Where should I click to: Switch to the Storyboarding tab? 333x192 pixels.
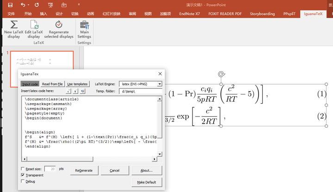tap(262, 14)
